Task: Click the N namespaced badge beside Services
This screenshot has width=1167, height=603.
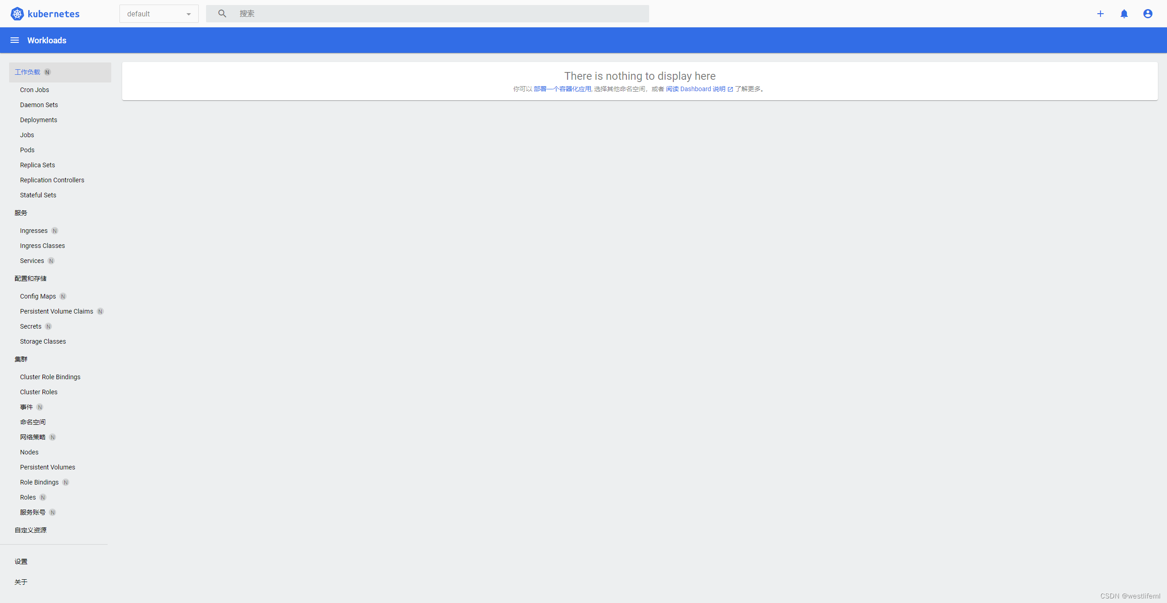Action: [x=51, y=261]
